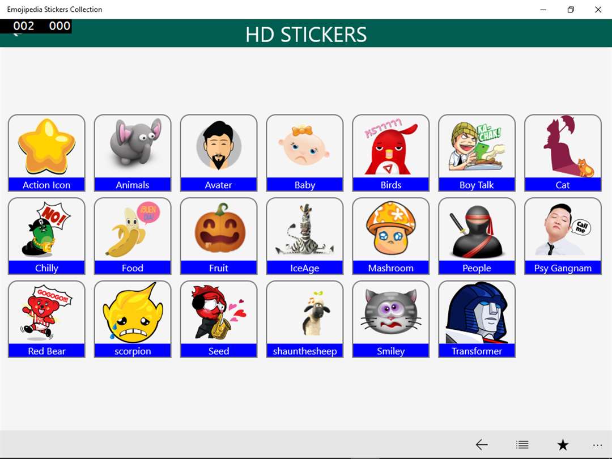The image size is (612, 459).
Task: Open the Baby sticker pack
Action: pos(305,153)
